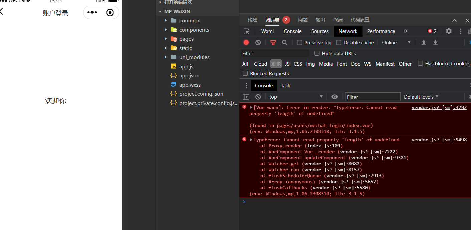
Task: Open network search magnifier
Action: pyautogui.click(x=285, y=43)
